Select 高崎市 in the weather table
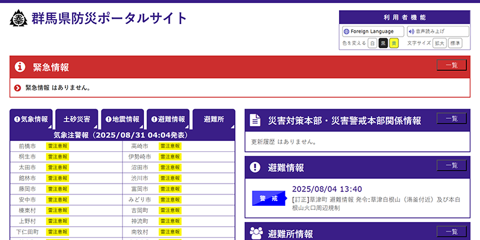 [140, 146]
